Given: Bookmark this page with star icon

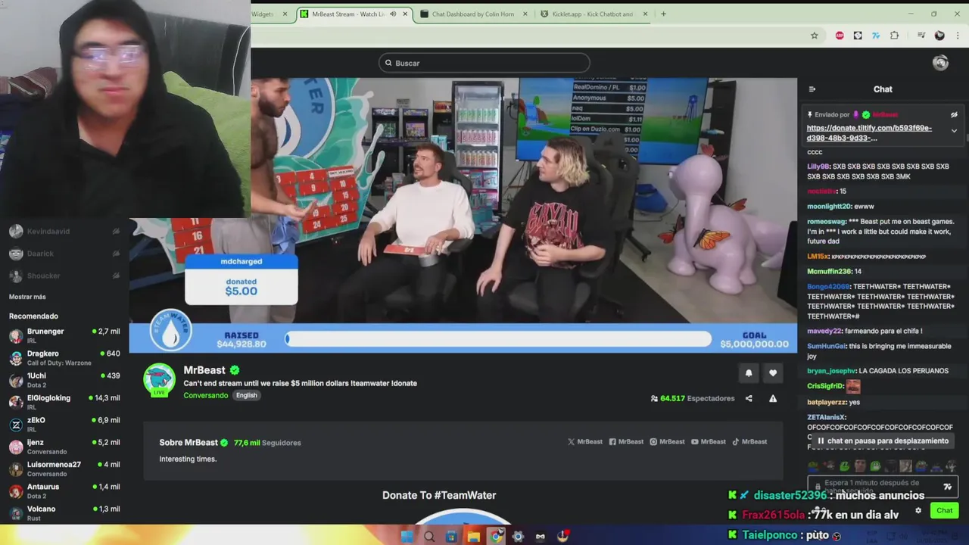Looking at the screenshot, I should pyautogui.click(x=815, y=36).
